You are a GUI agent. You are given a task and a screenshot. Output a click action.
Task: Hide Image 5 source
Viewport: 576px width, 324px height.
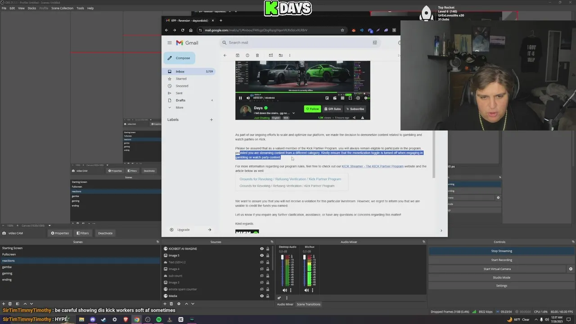point(262,256)
